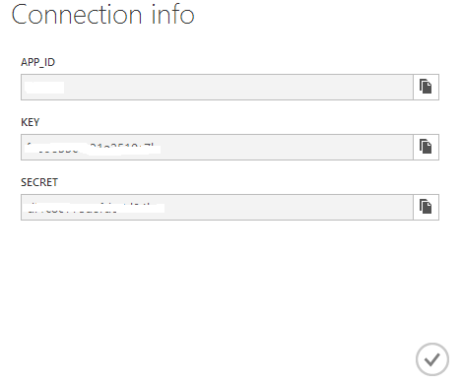This screenshot has width=462, height=384.
Task: Click the middle of the KEY input box
Action: (217, 147)
